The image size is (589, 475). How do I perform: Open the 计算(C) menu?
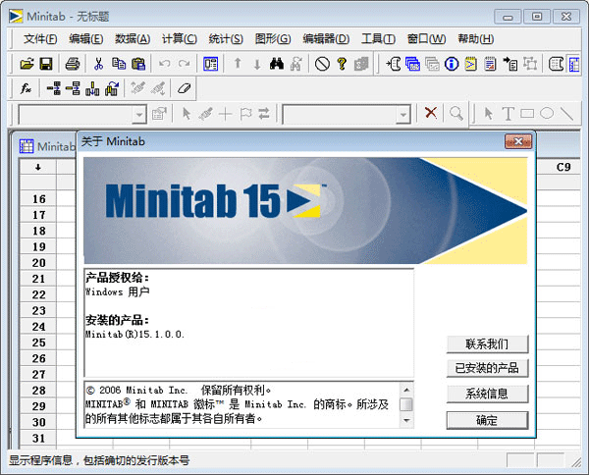point(180,38)
